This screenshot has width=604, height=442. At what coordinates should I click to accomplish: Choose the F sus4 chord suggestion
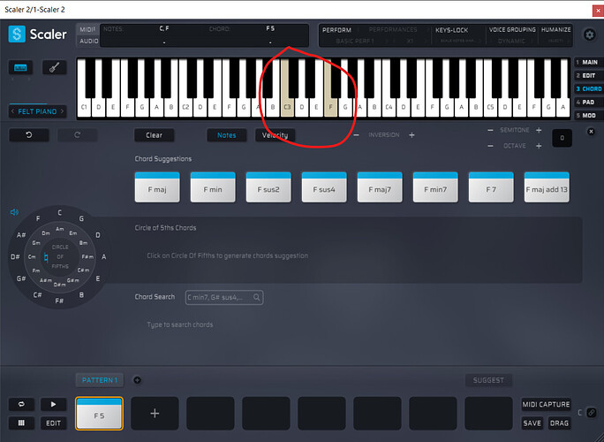click(x=324, y=187)
